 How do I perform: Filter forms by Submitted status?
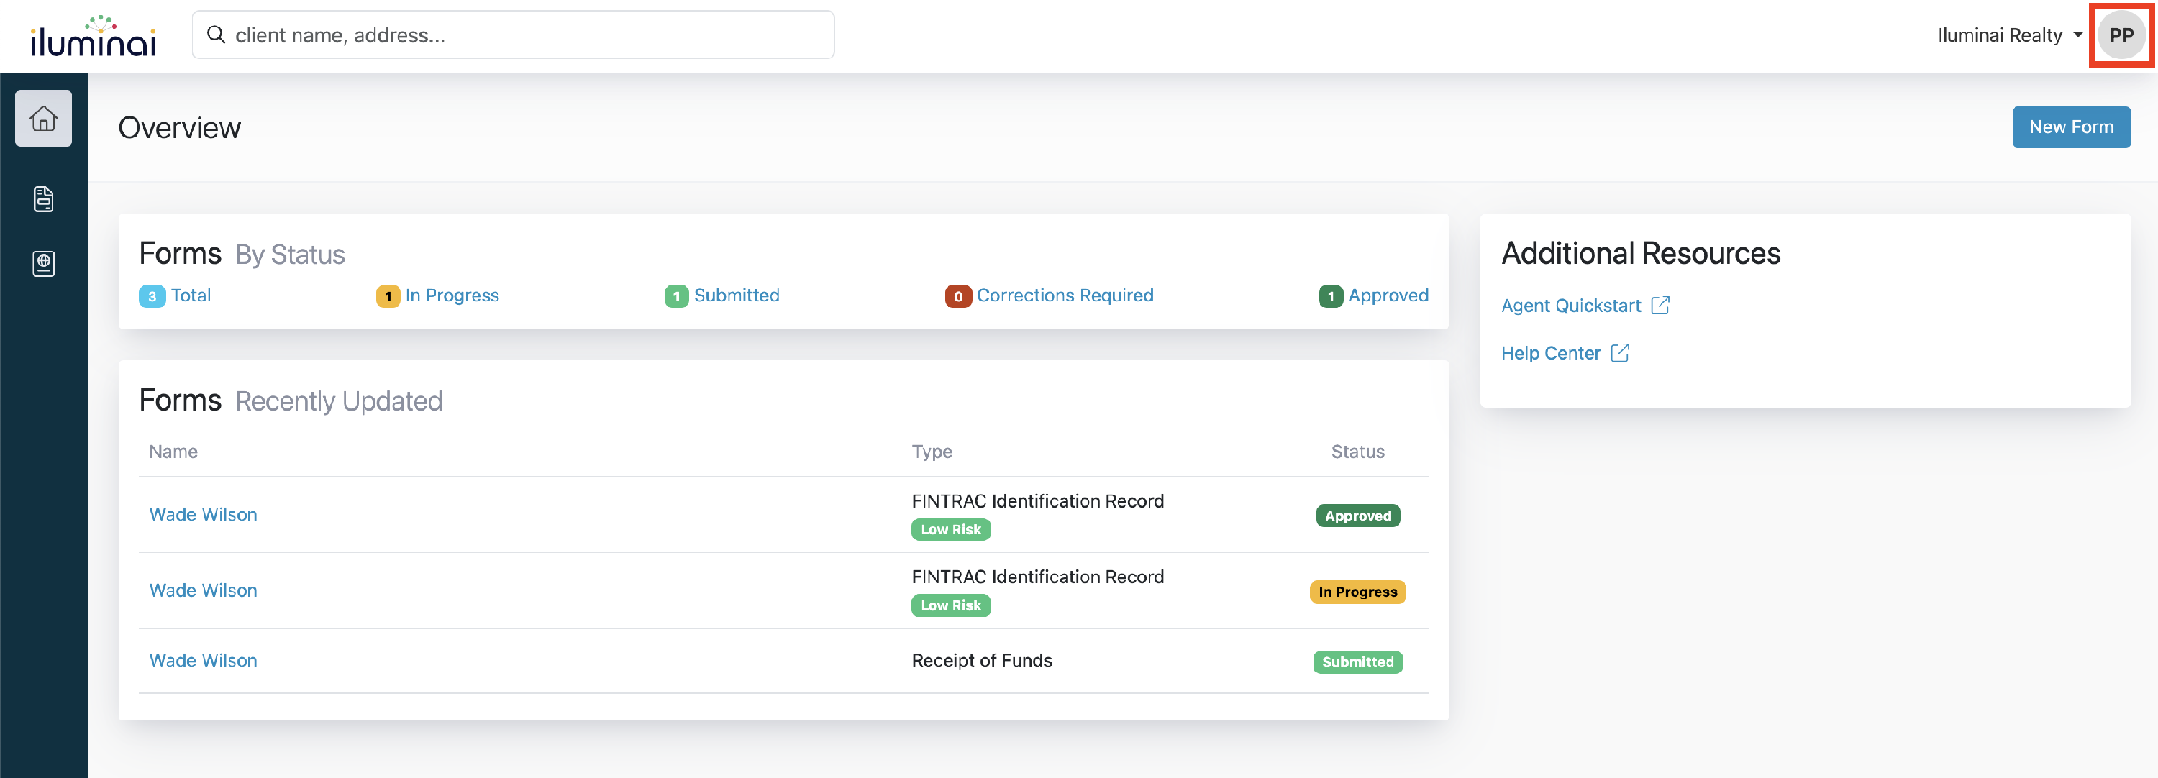pos(737,296)
